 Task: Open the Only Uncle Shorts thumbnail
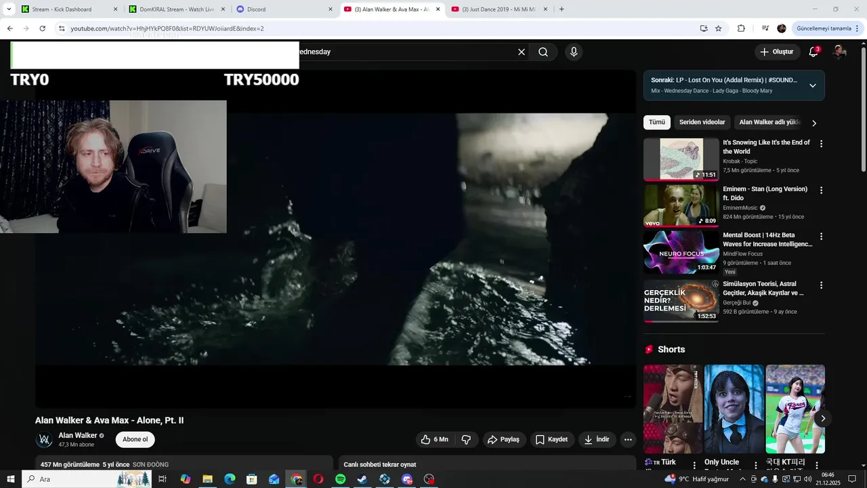click(x=734, y=409)
